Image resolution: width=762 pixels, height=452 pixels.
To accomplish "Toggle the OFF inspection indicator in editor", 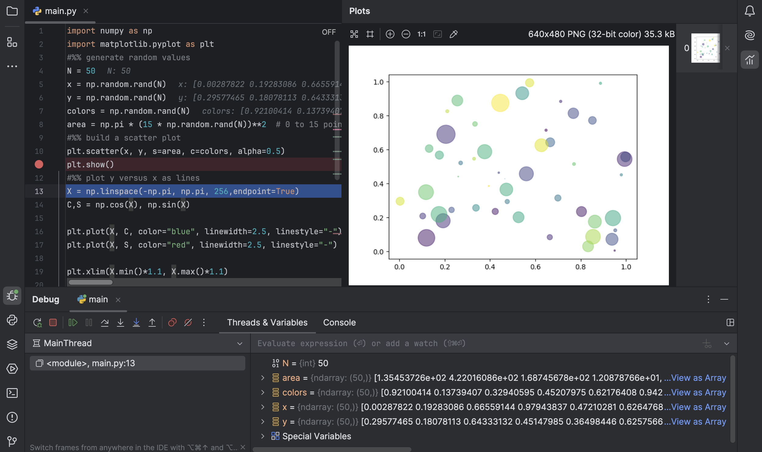I will (328, 32).
